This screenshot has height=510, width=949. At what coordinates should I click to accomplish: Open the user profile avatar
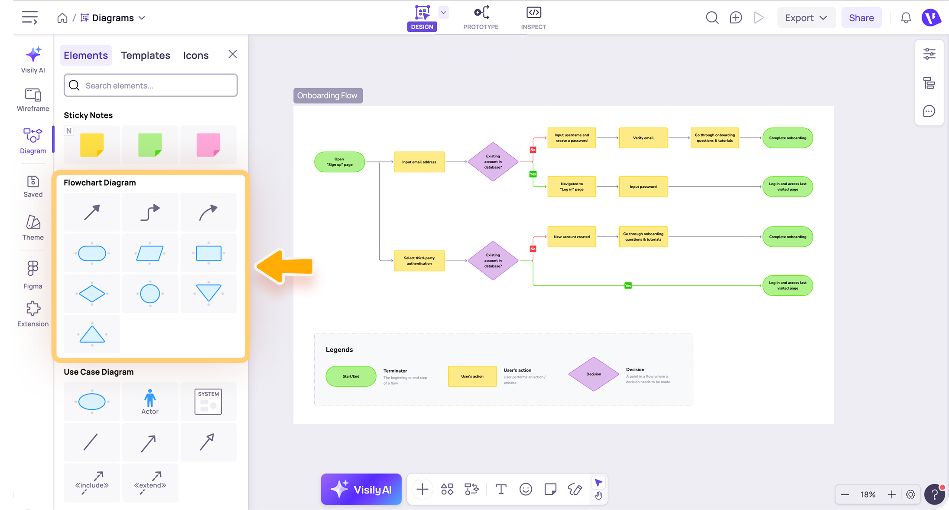[931, 18]
